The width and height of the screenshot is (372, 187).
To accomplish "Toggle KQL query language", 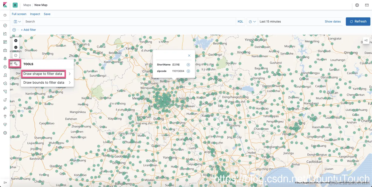I will click(240, 21).
